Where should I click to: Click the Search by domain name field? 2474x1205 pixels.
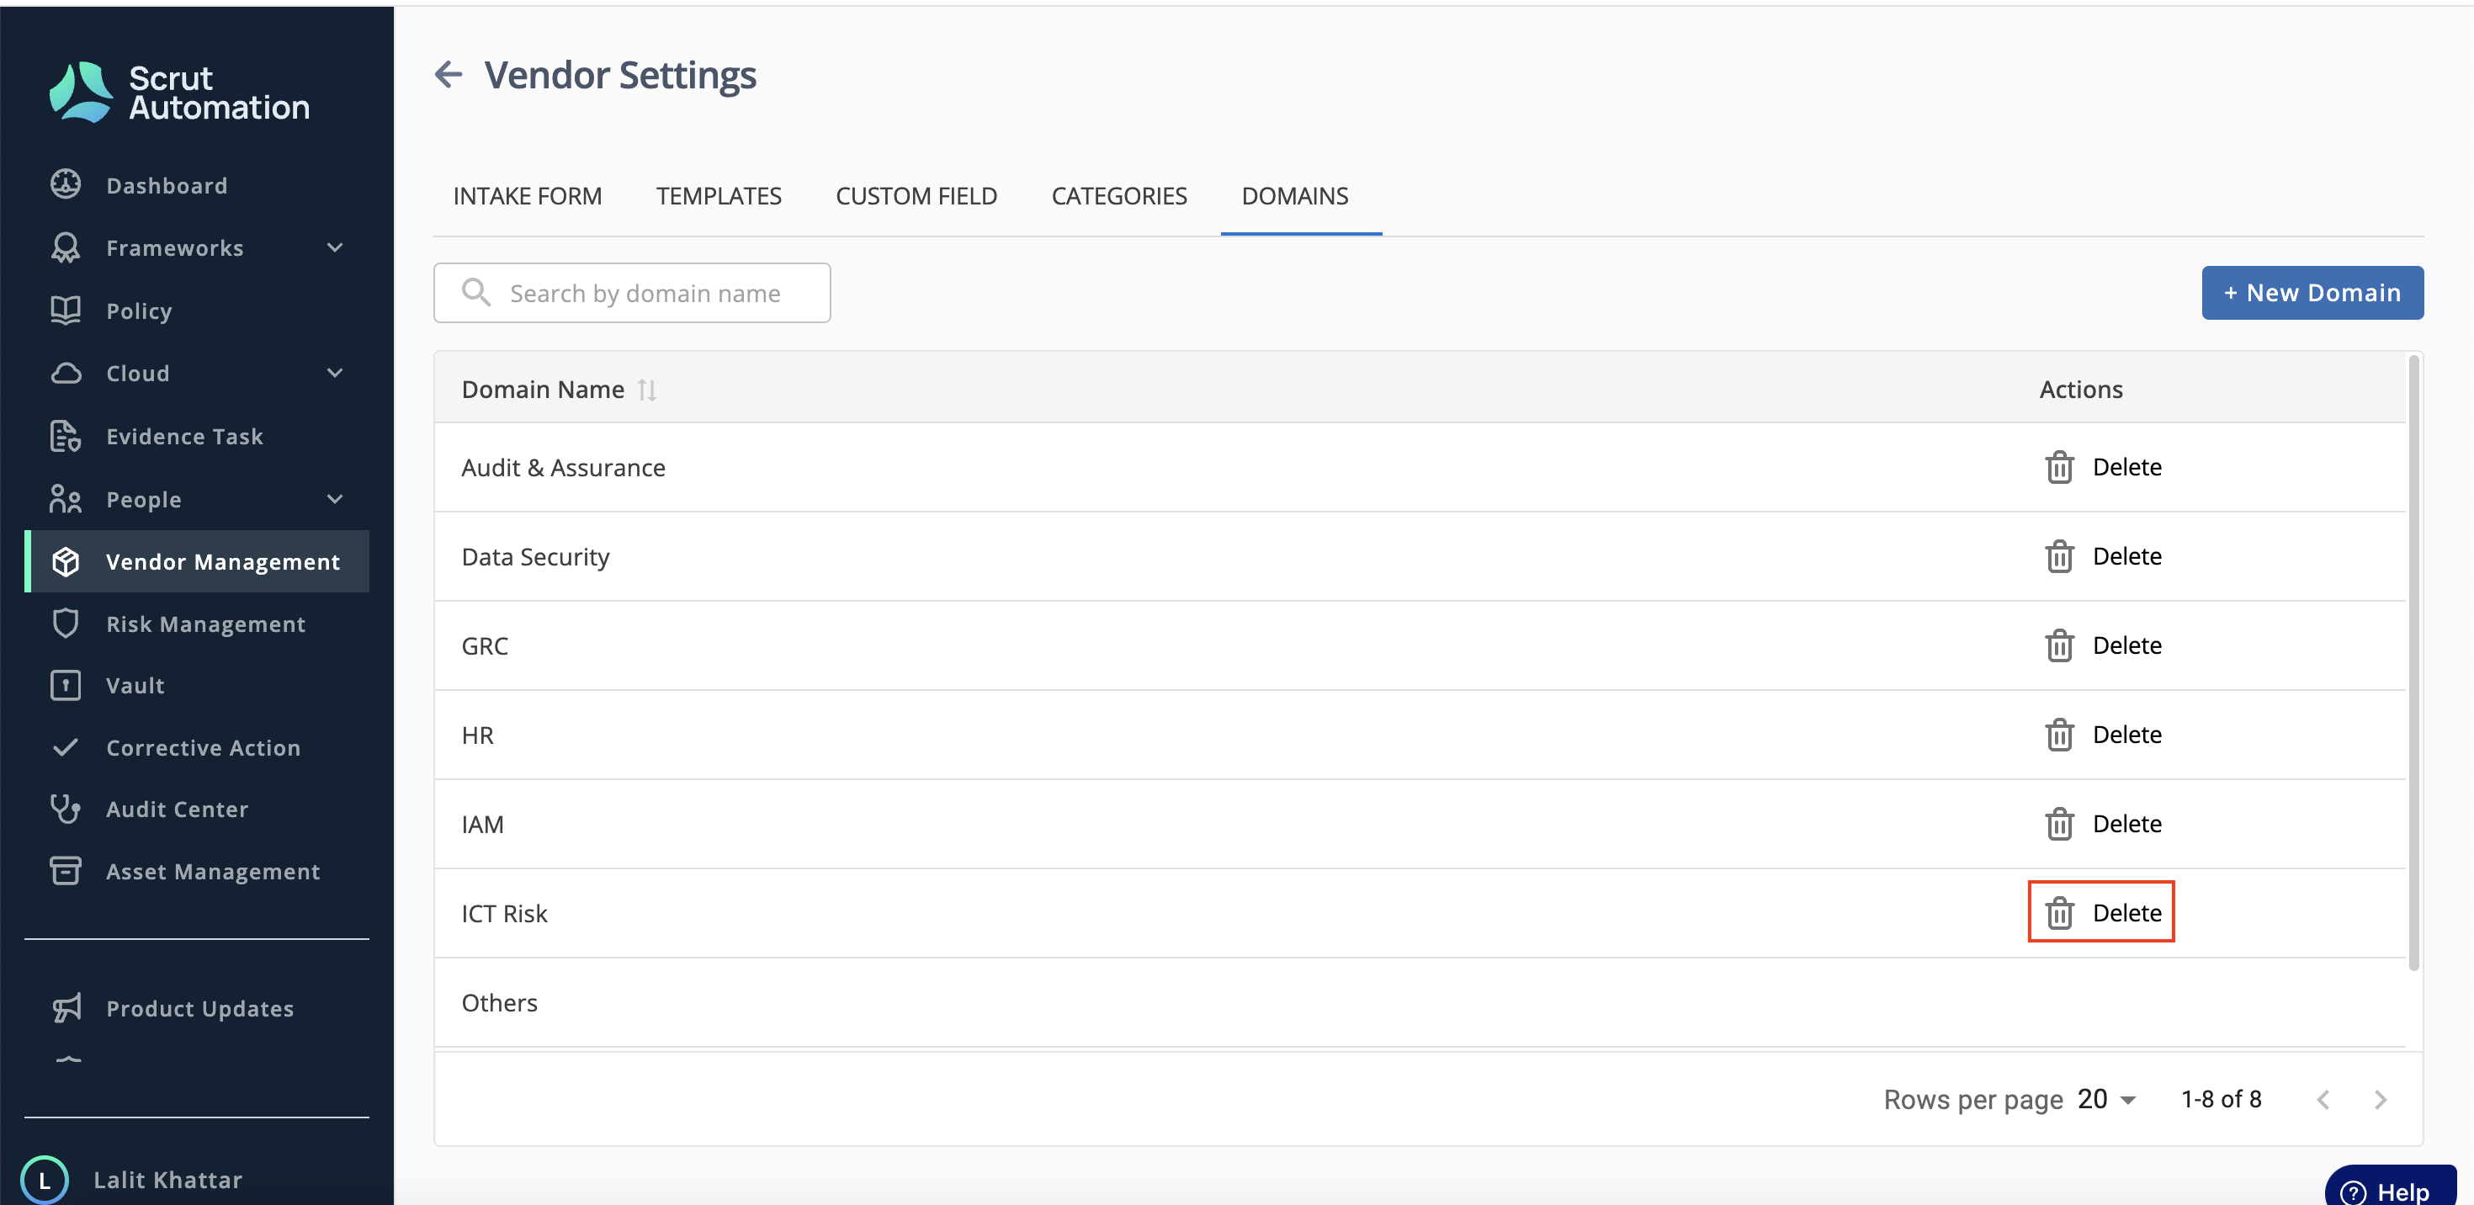tap(632, 292)
